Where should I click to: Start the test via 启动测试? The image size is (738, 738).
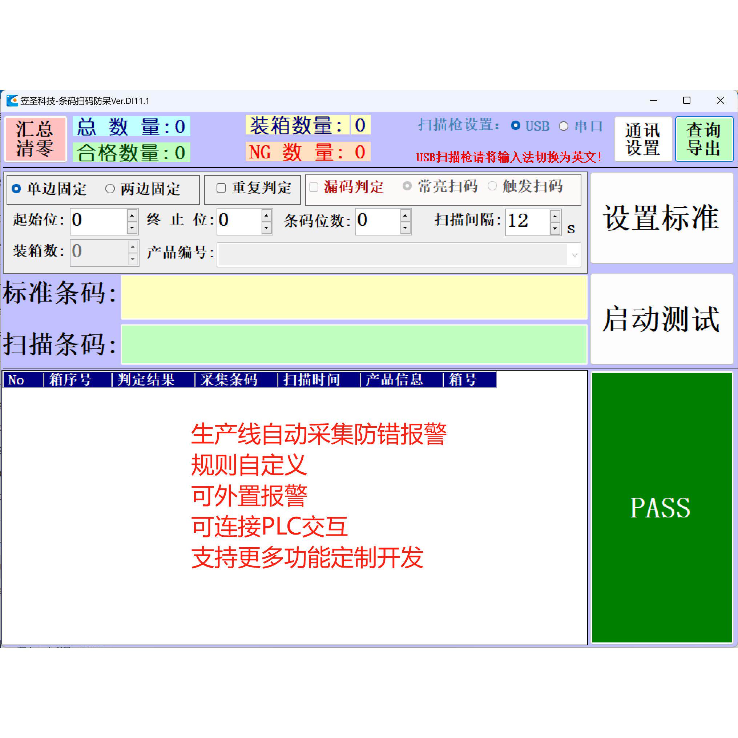662,318
